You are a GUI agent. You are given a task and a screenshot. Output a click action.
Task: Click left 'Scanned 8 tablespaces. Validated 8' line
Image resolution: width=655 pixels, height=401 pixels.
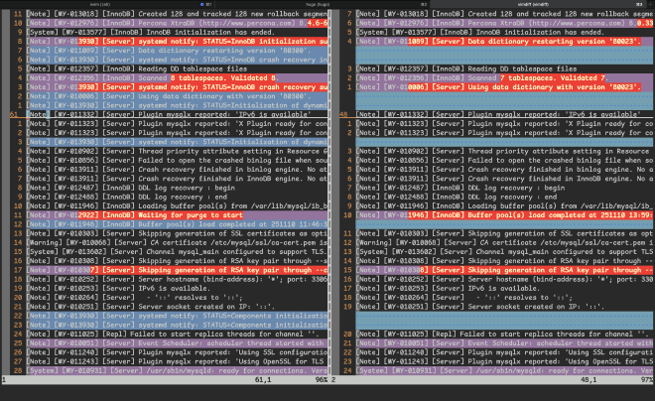177,78
